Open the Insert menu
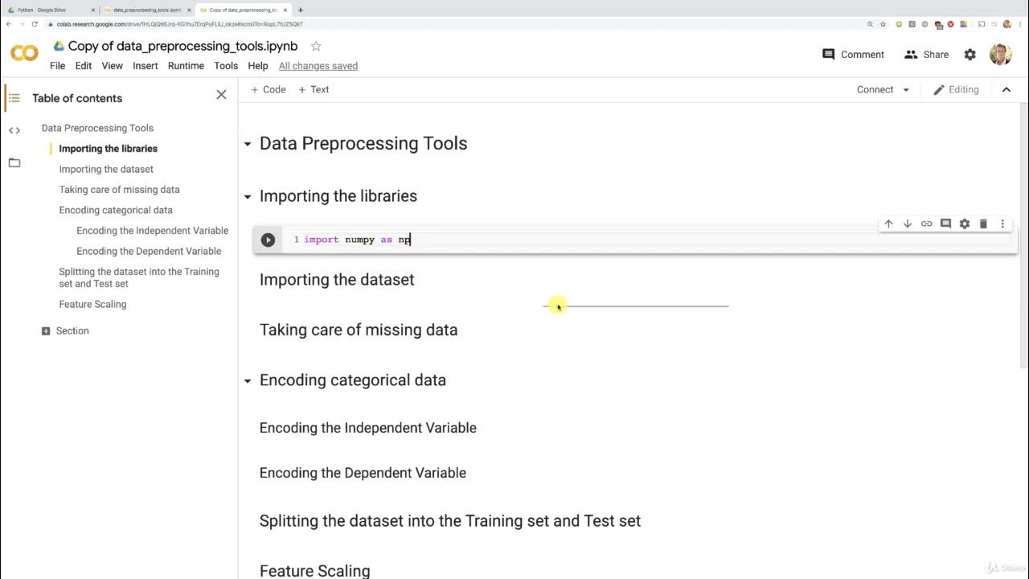Viewport: 1029px width, 579px height. pyautogui.click(x=146, y=66)
